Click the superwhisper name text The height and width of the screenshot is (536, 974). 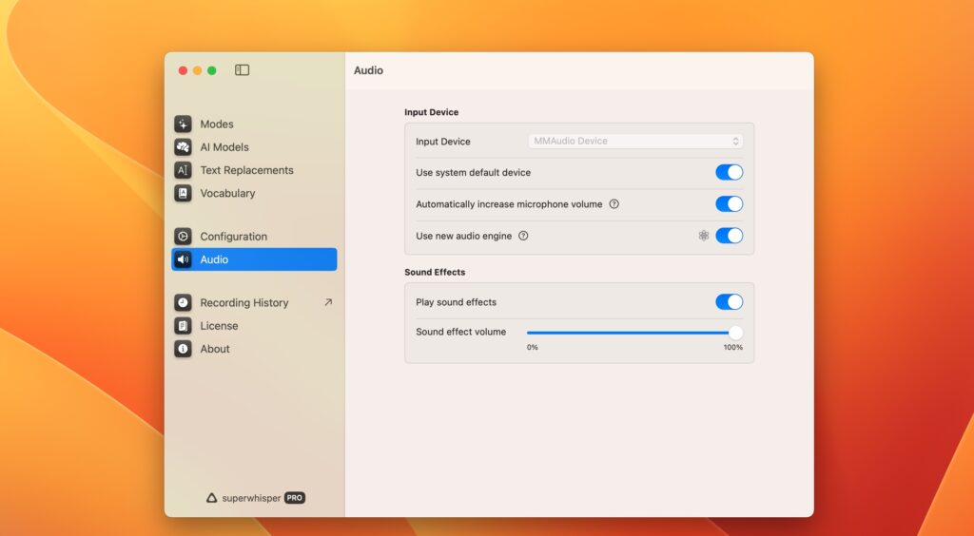pyautogui.click(x=251, y=498)
